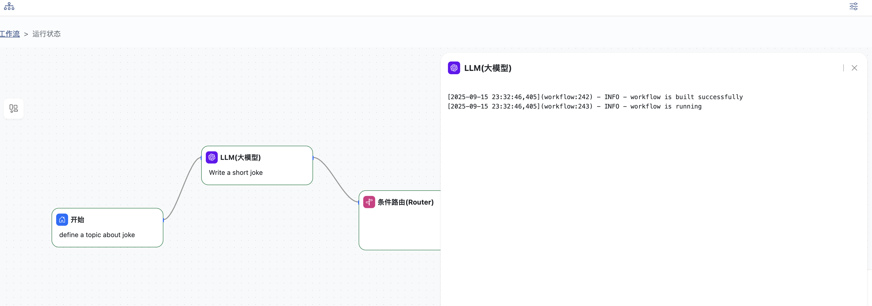The height and width of the screenshot is (306, 872).
Task: Click the workflow hierarchy icon in top bar
Action: tap(9, 6)
